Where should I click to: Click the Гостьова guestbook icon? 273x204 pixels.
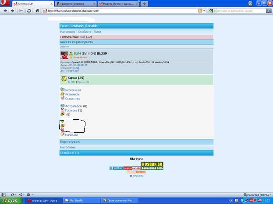pos(62,110)
